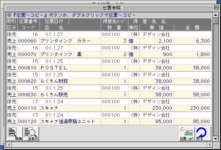Image resolution: width=221 pixels, height=150 pixels.
Task: Click the 伝票へコピー copy-to-slip icon
Action: pos(187,134)
